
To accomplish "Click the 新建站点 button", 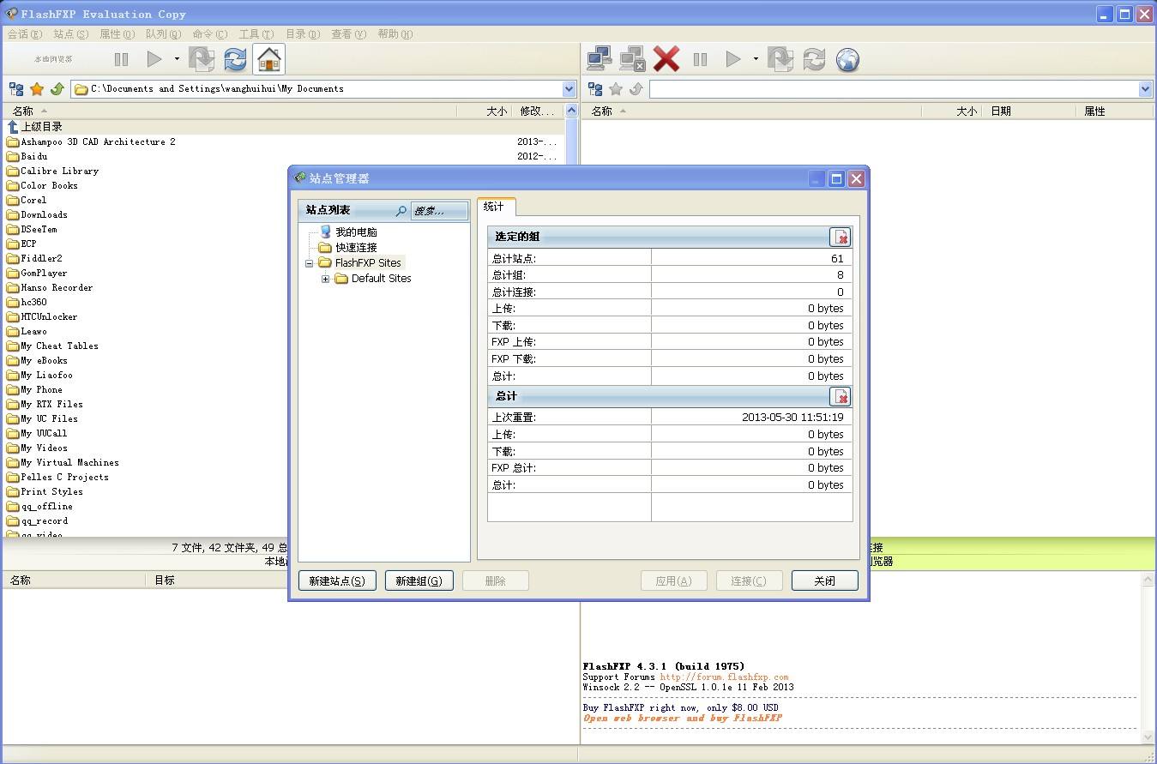I will point(337,581).
